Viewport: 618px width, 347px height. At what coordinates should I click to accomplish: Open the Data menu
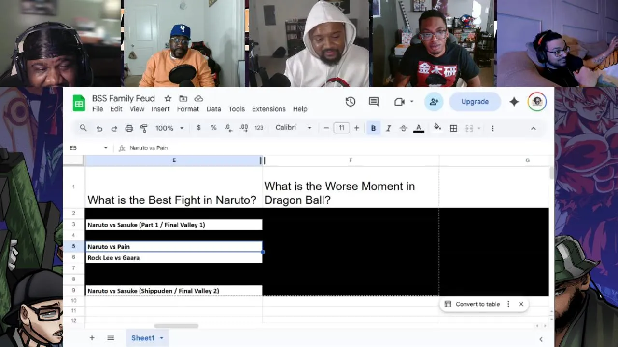tap(214, 109)
